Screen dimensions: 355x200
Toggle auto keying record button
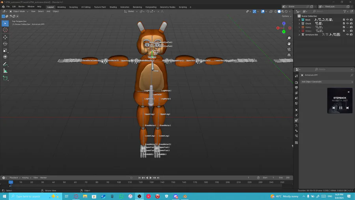click(x=131, y=178)
